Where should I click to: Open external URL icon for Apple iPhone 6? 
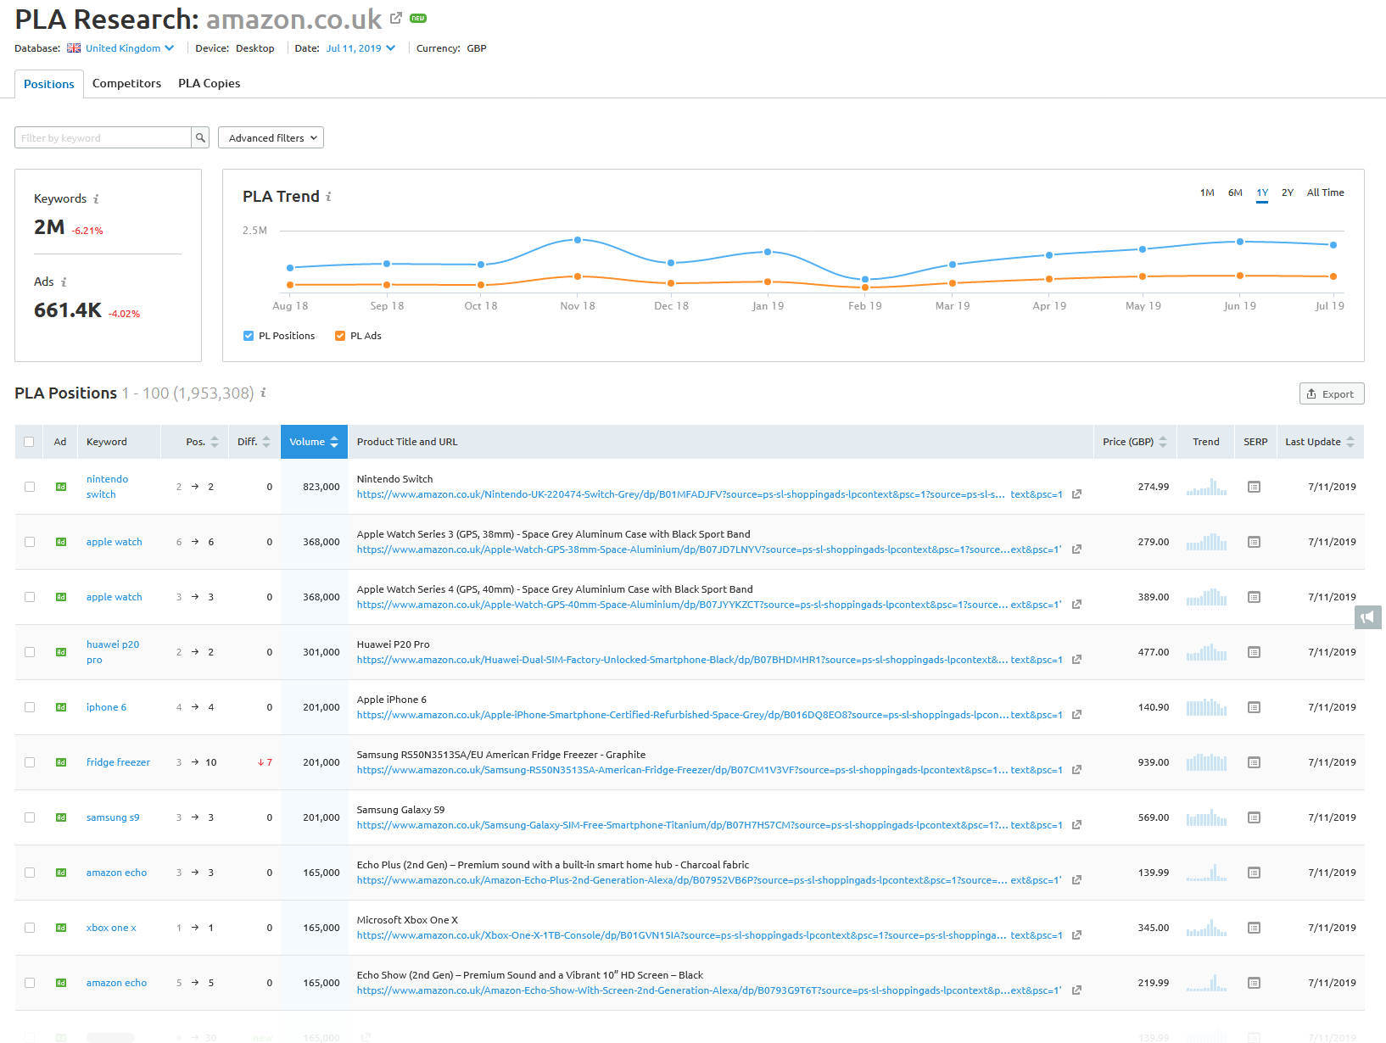click(1076, 715)
